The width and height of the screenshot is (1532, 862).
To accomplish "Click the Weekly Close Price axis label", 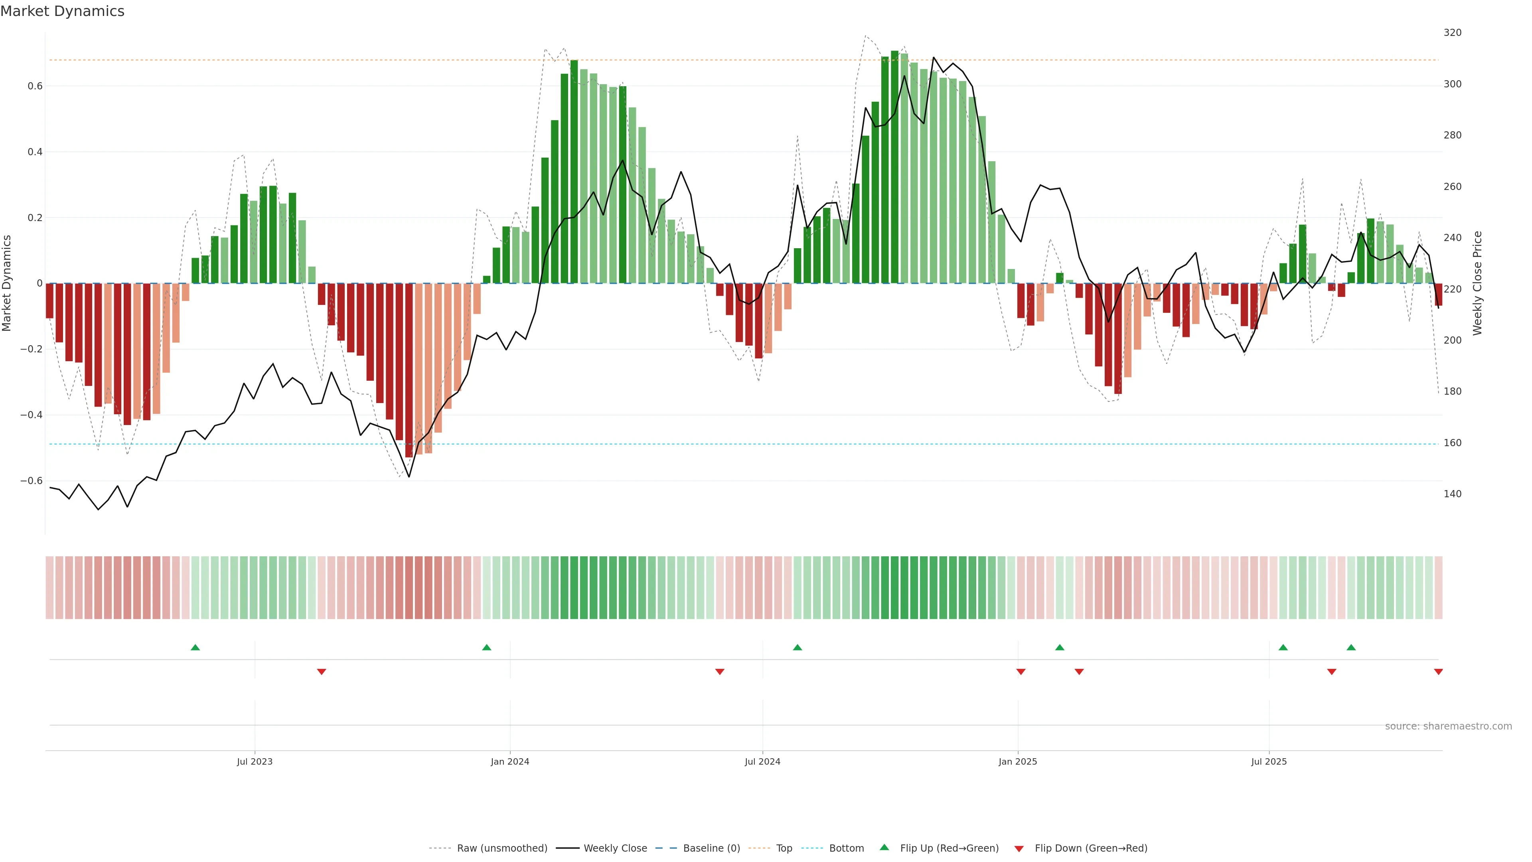I will (1477, 283).
